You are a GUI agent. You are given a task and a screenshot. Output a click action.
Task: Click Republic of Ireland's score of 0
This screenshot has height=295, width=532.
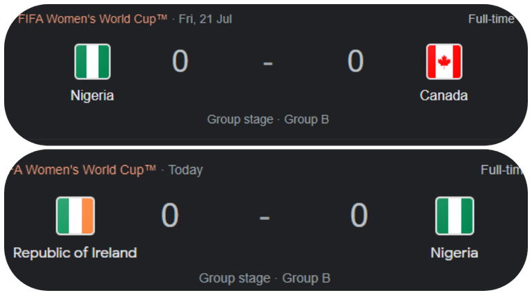170,216
